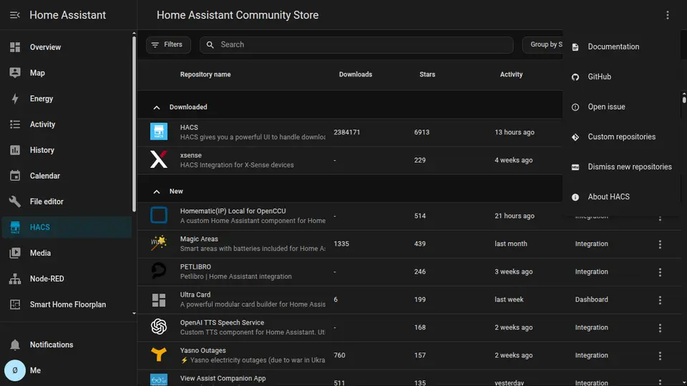Open the History chart icon

(x=15, y=150)
